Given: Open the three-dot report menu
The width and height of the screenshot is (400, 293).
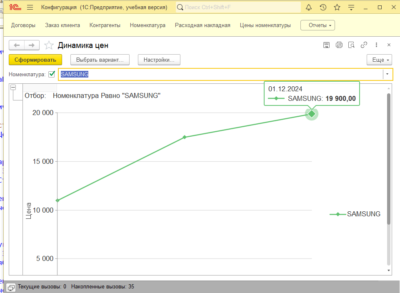Looking at the screenshot, I should point(376,45).
